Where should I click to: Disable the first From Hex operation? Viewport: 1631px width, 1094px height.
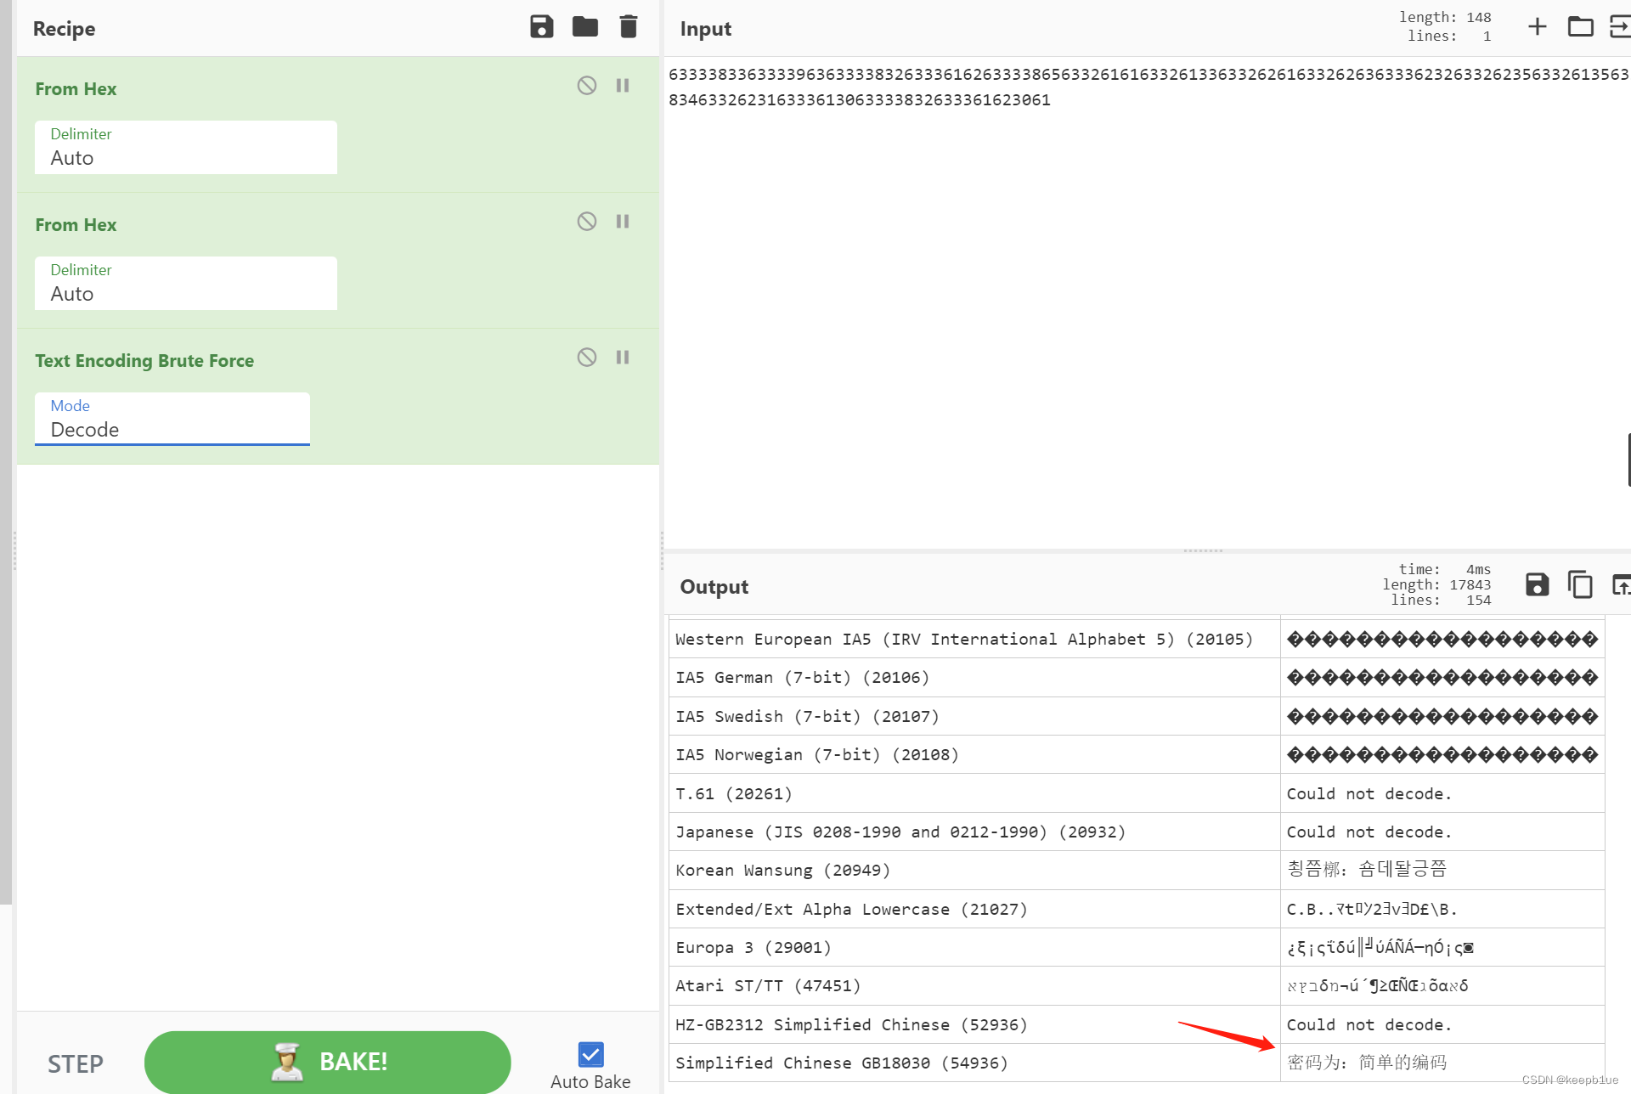tap(587, 86)
